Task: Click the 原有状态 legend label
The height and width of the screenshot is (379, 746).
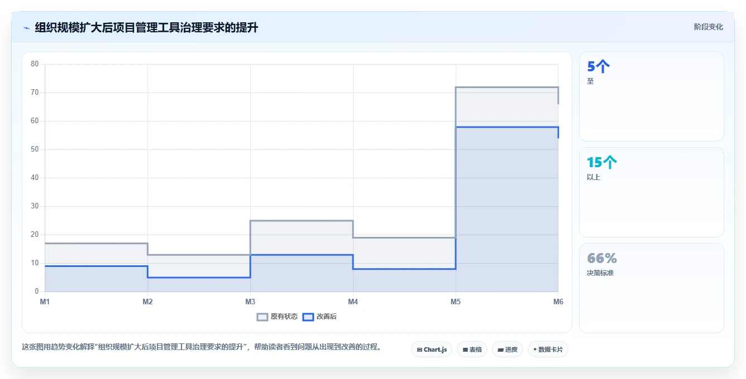Action: [x=284, y=317]
